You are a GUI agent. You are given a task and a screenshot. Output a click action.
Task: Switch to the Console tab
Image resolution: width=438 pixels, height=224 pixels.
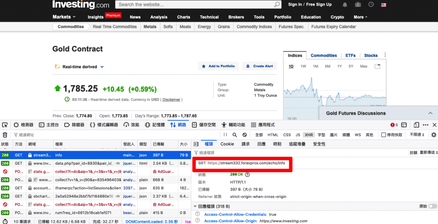pyautogui.click(x=49, y=125)
